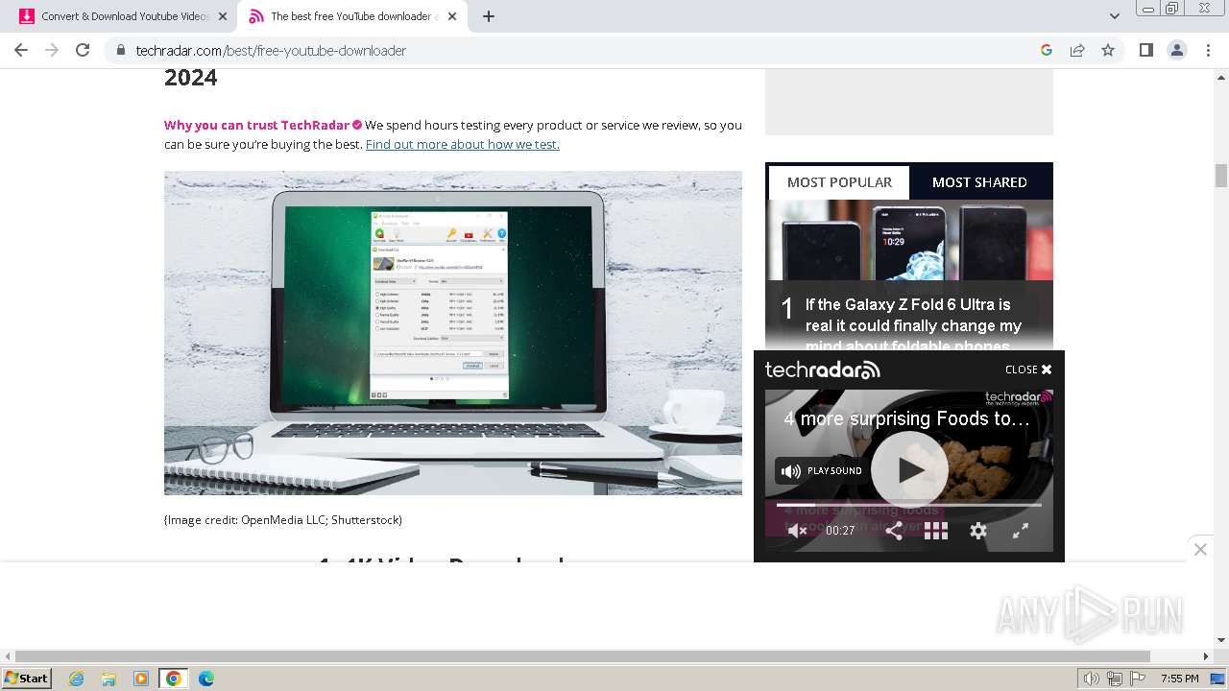Click the address bar URL field
The width and height of the screenshot is (1229, 691).
coord(576,50)
